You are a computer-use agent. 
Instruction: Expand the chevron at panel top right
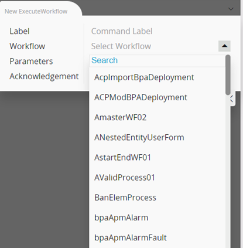[x=231, y=9]
